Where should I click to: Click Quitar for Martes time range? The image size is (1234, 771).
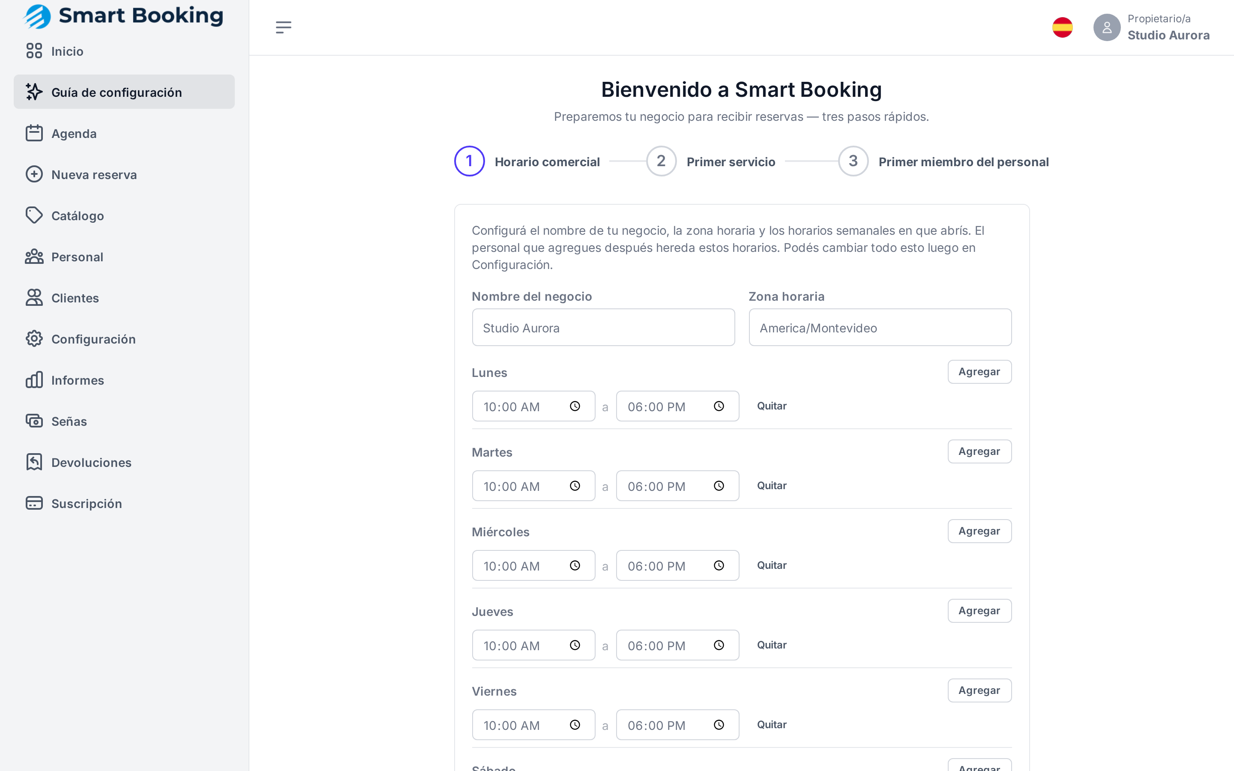tap(772, 486)
